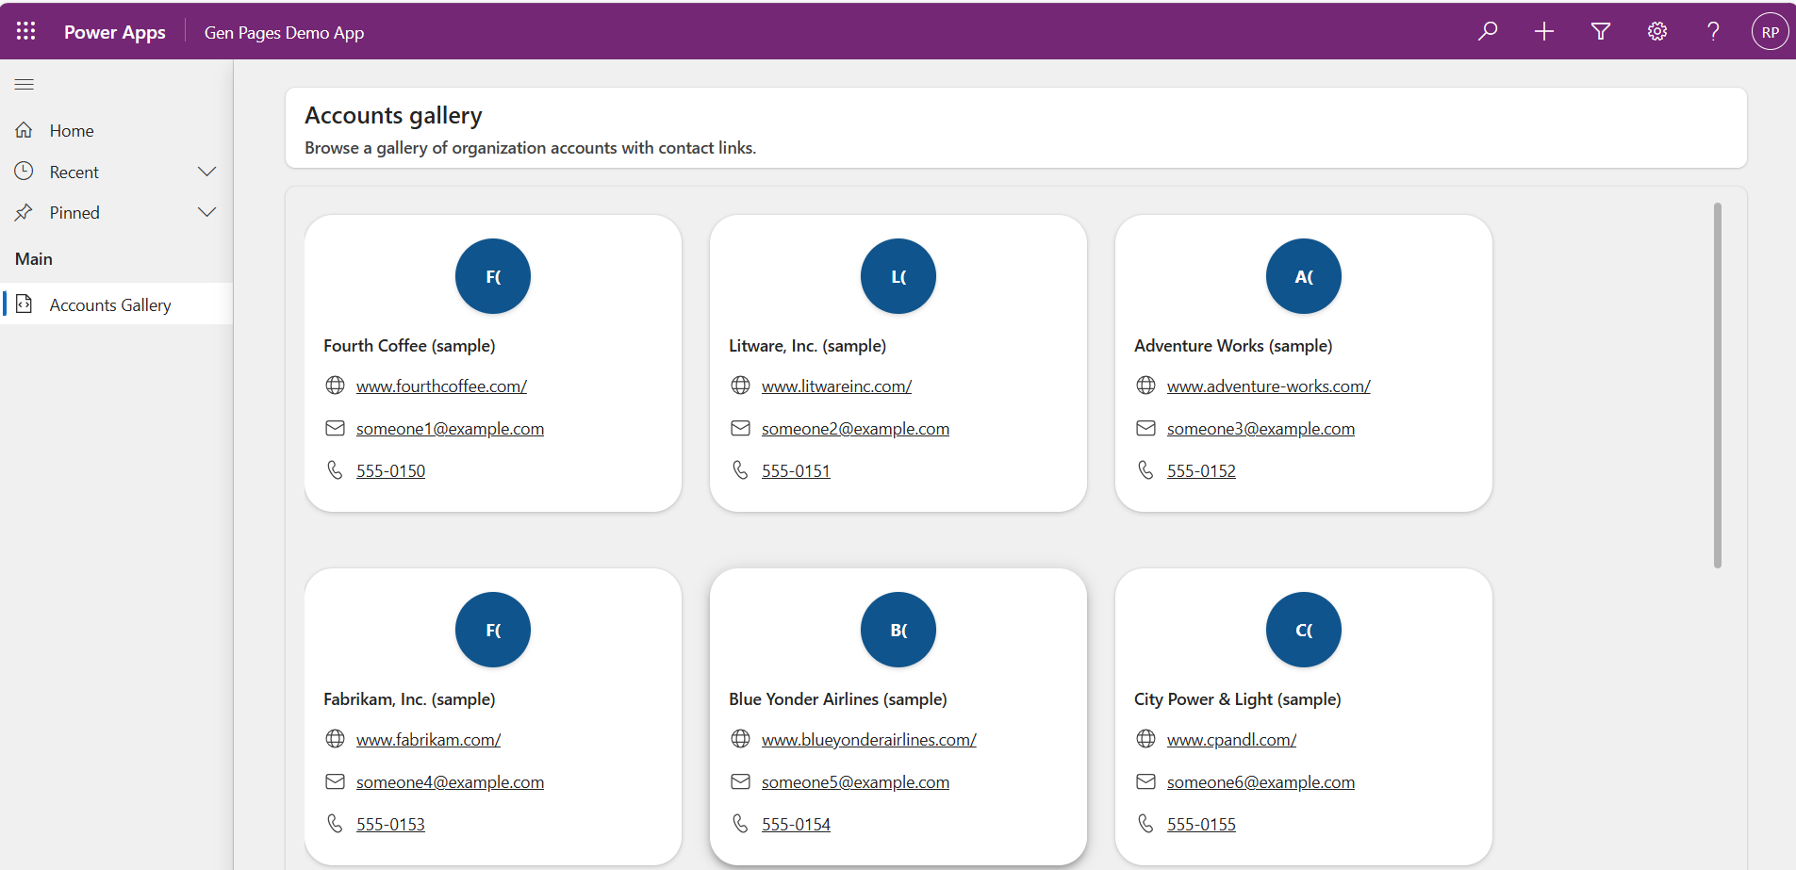Open the www.adventure-works.com link
Screen dimensions: 1796x870
pos(1268,386)
